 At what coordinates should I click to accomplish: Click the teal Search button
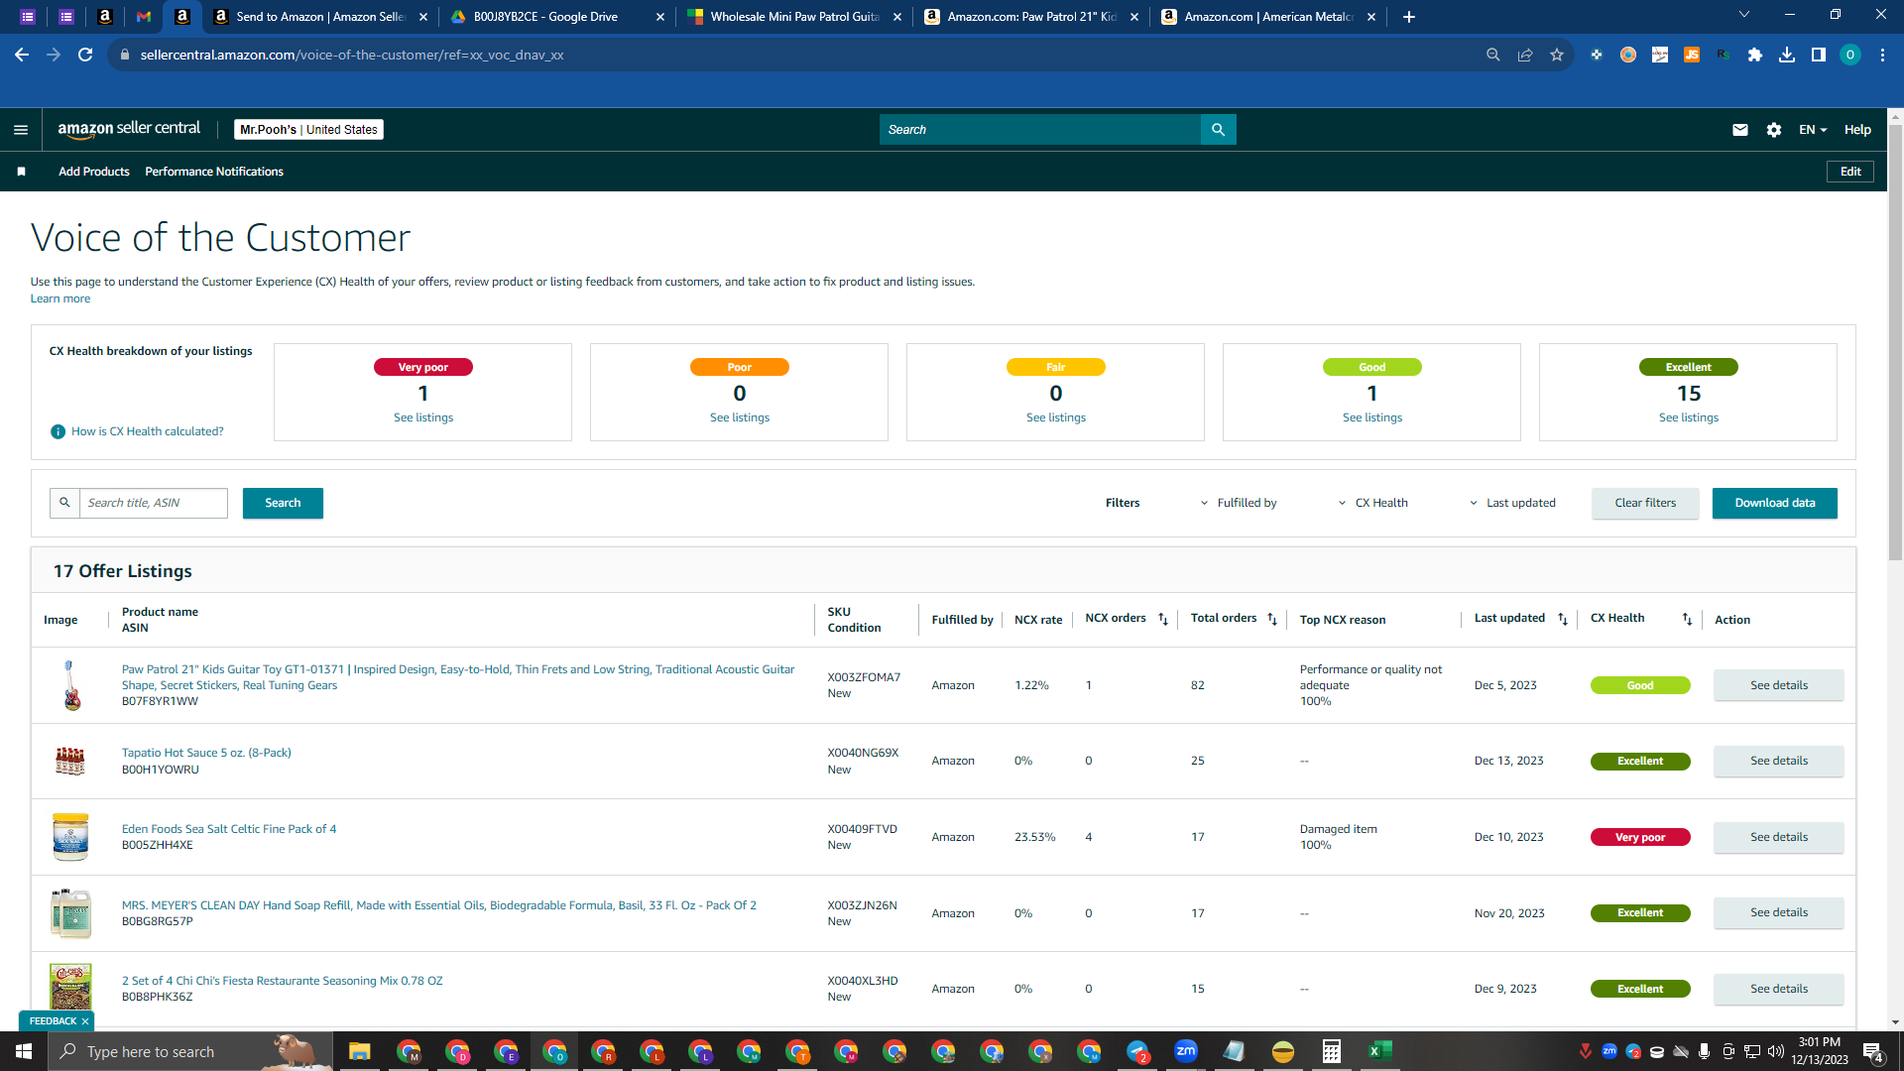283,503
